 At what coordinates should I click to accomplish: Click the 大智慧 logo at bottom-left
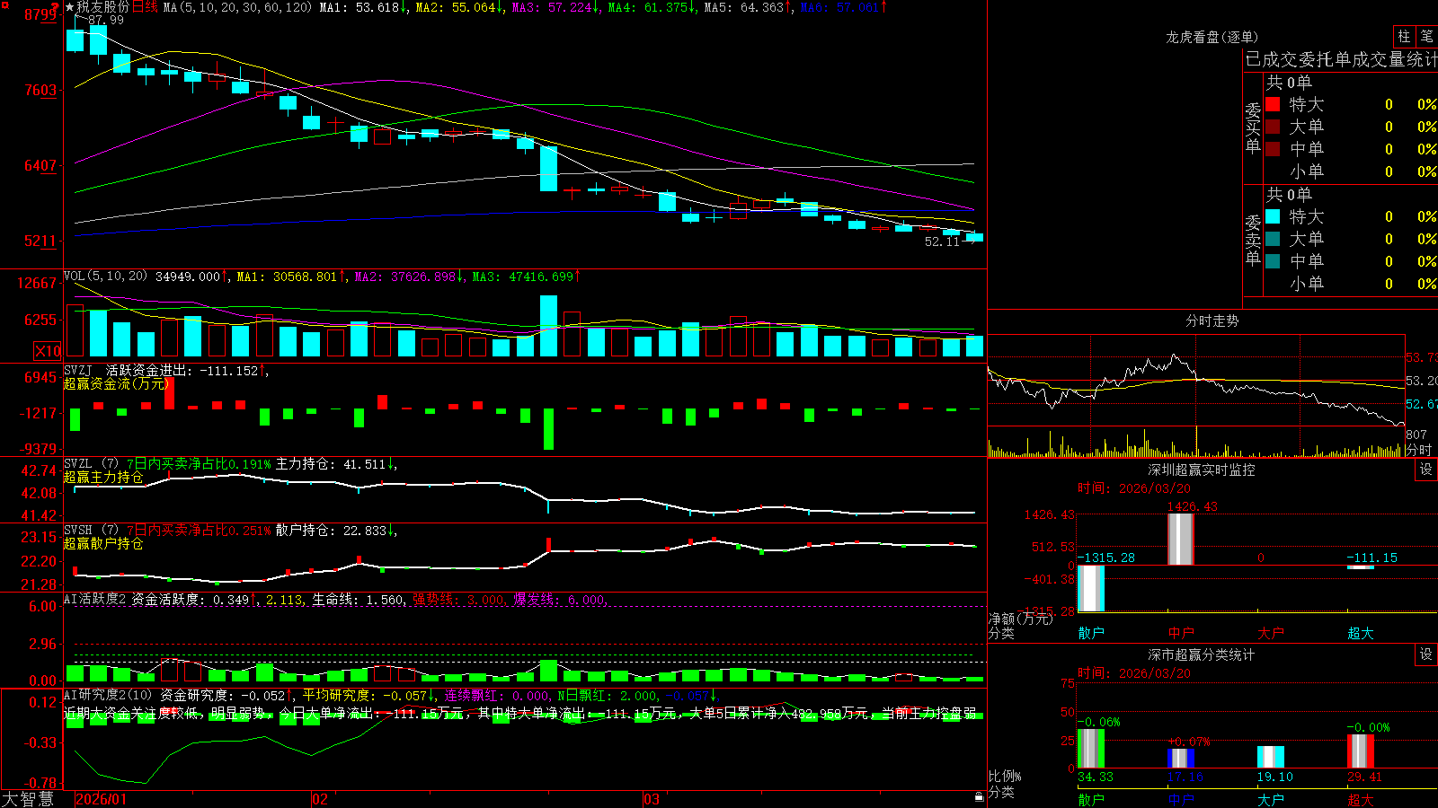(28, 799)
